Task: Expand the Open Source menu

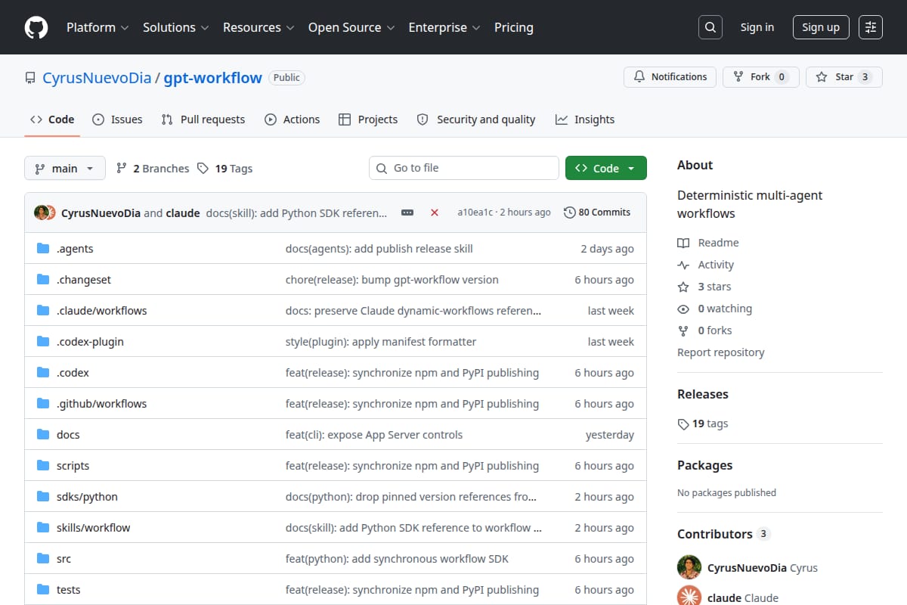Action: (351, 27)
